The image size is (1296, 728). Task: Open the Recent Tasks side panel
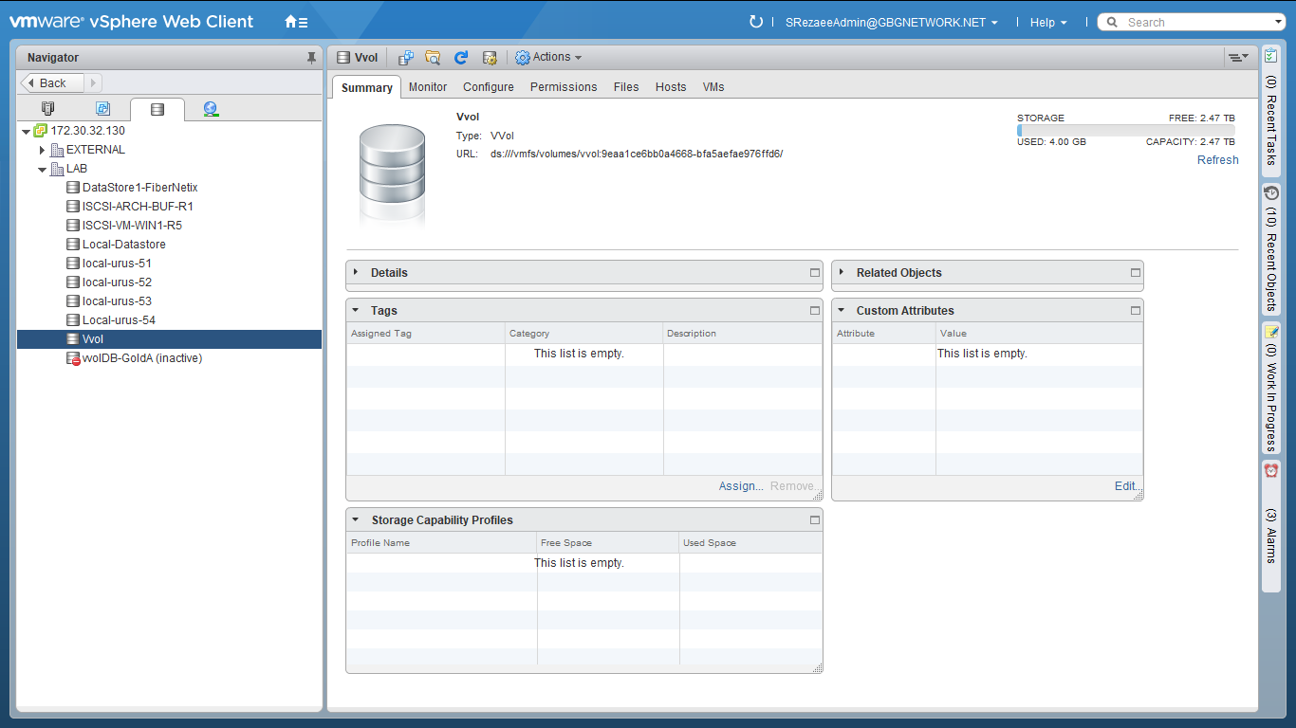tap(1271, 109)
